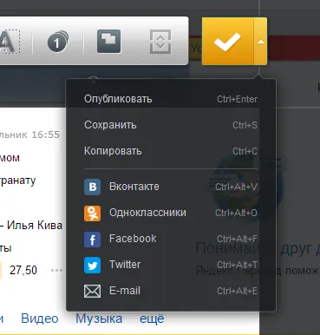The height and width of the screenshot is (335, 320).
Task: Click the Илья Кива news text
Action: click(35, 226)
